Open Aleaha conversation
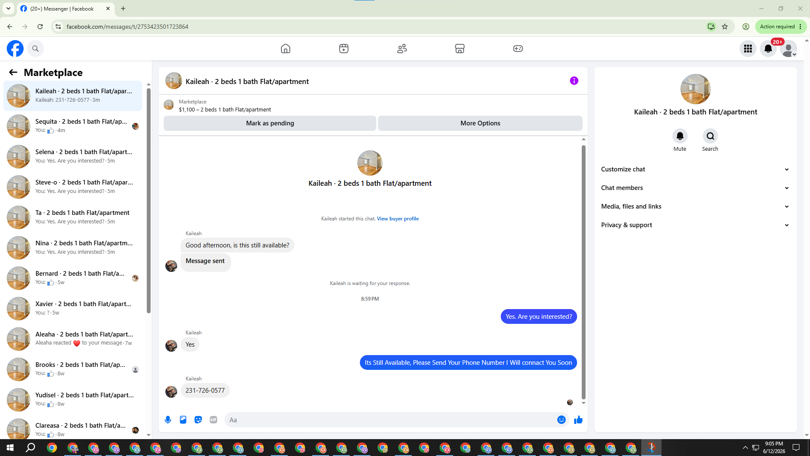 coord(73,339)
